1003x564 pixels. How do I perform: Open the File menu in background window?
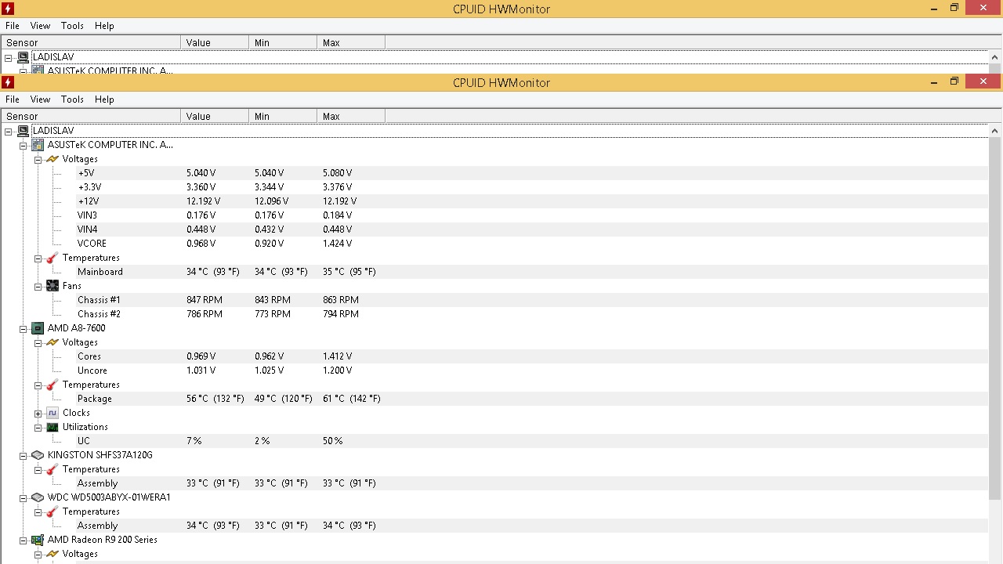[x=13, y=26]
